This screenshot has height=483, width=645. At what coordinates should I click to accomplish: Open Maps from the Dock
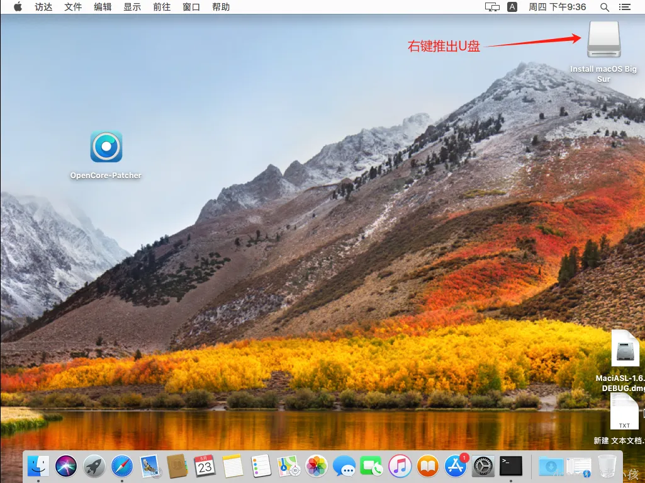pyautogui.click(x=288, y=466)
